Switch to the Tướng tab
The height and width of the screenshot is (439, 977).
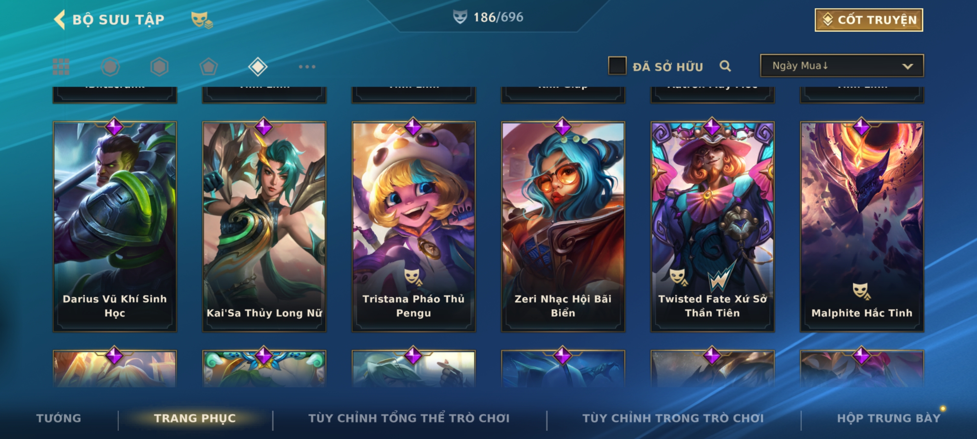59,418
